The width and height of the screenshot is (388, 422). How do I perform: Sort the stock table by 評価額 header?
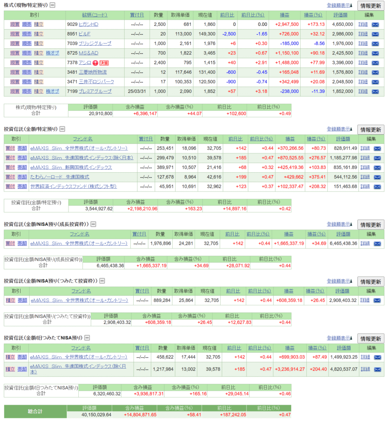(x=343, y=15)
